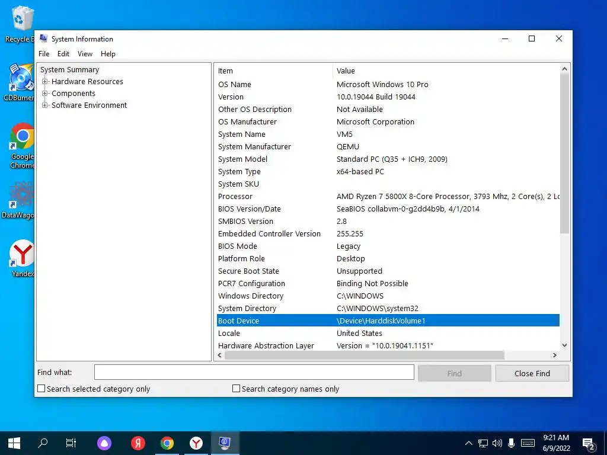The image size is (607, 455).
Task: Open Yandex Browser from the taskbar
Action: pos(196,443)
